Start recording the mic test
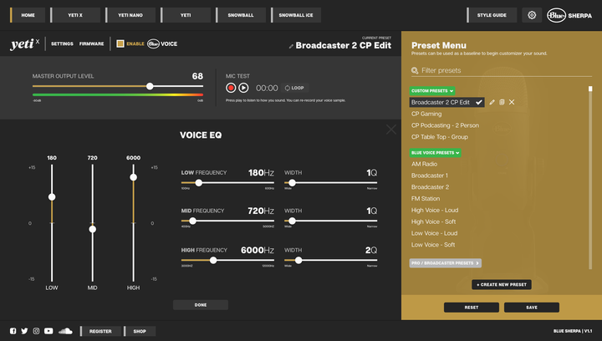Screen dimensions: 602x341 [231, 88]
